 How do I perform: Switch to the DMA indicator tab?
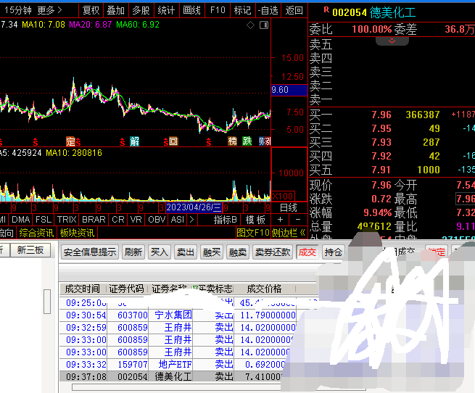tap(20, 220)
